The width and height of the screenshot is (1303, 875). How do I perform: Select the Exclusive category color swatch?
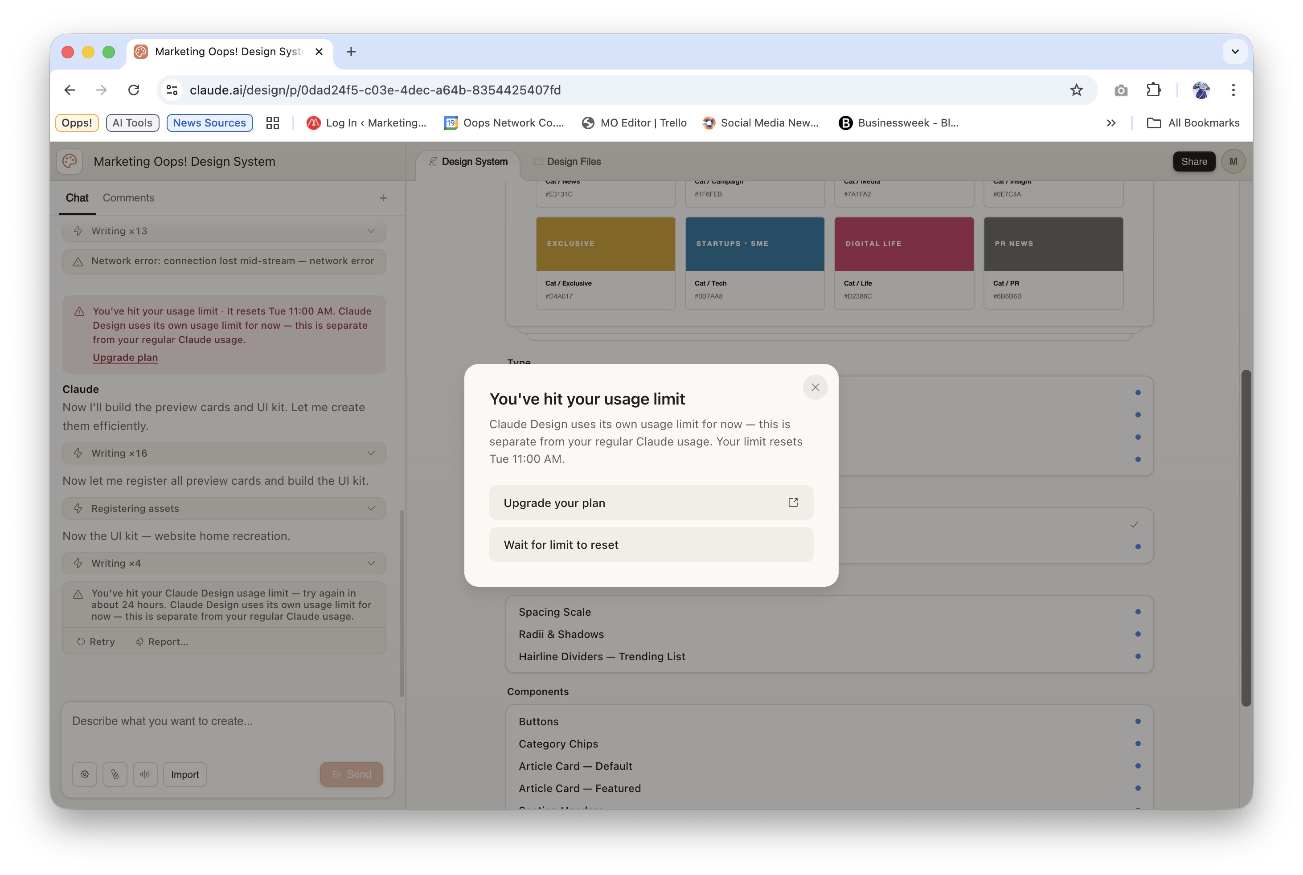click(x=605, y=245)
